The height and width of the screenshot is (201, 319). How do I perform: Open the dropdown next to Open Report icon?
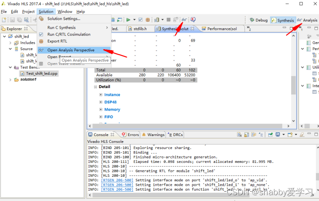pos(162,20)
